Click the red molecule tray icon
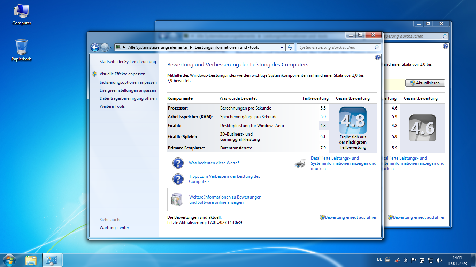 tap(397, 260)
